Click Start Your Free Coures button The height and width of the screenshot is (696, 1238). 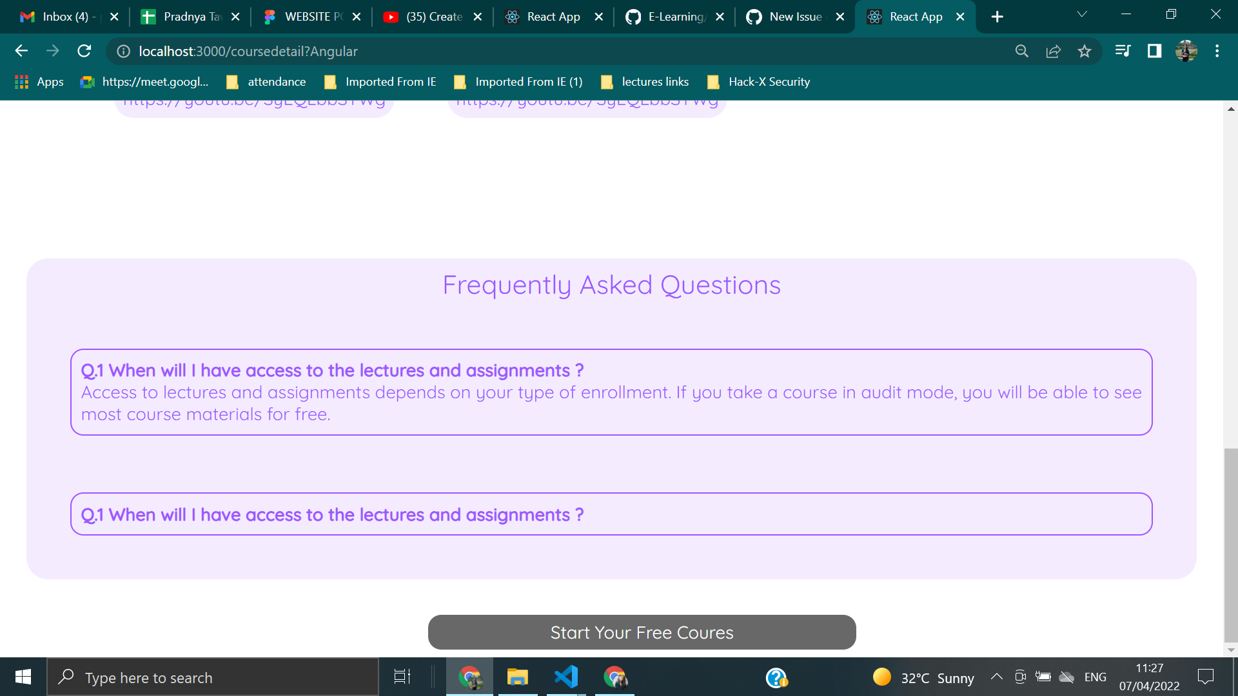(642, 632)
